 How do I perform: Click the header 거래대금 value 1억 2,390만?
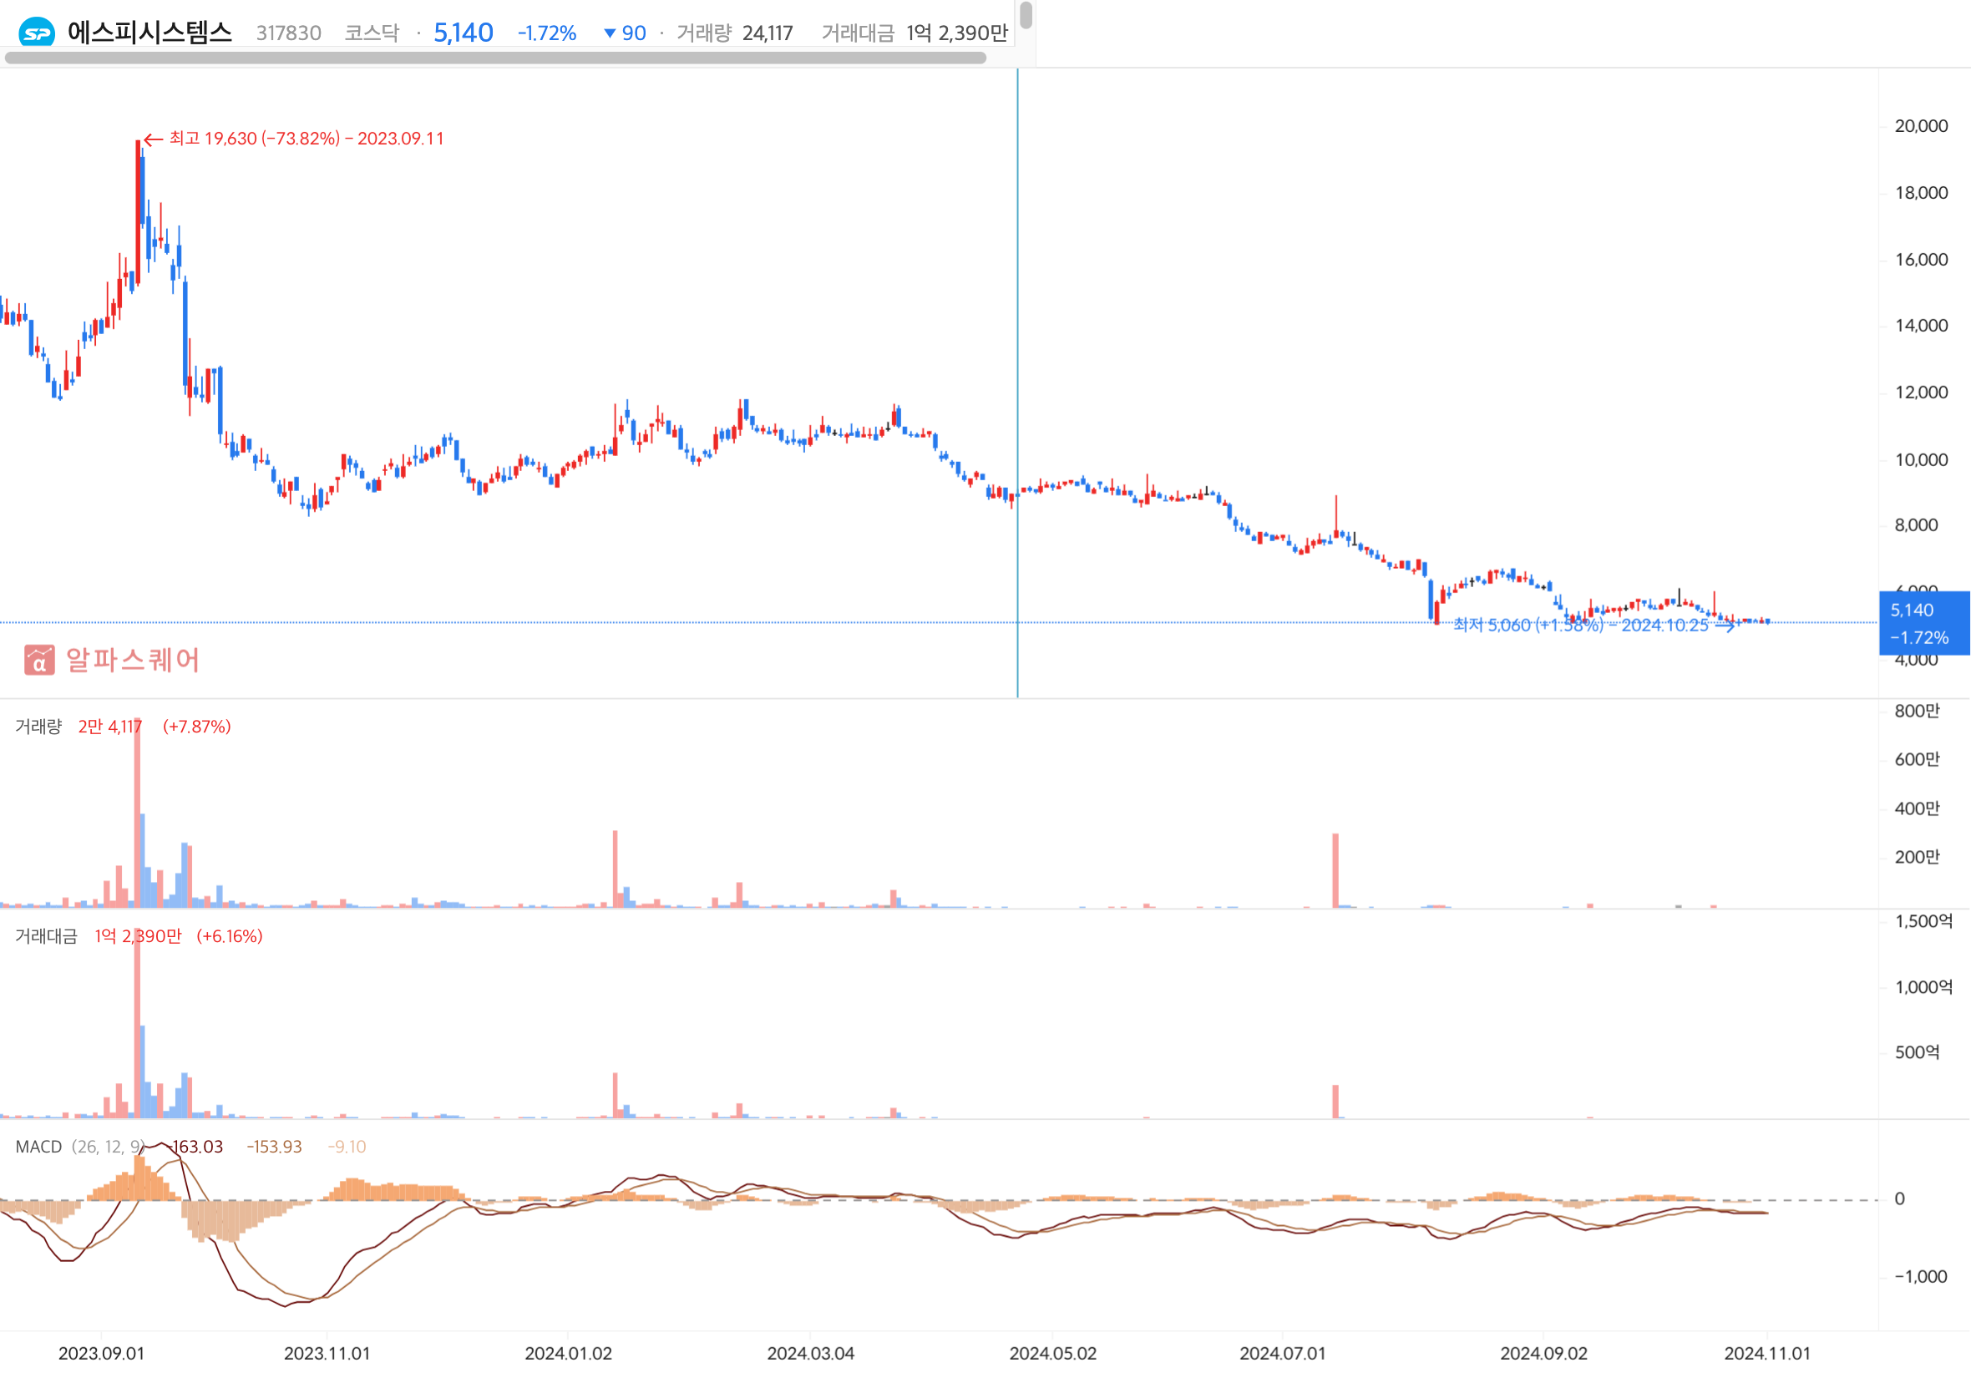(957, 33)
